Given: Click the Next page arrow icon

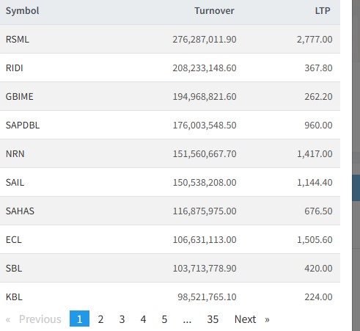Looking at the screenshot, I should click(267, 319).
